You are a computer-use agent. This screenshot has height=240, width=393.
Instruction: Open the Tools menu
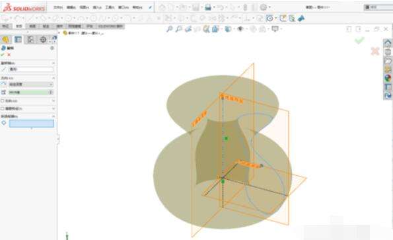pyautogui.click(x=110, y=7)
